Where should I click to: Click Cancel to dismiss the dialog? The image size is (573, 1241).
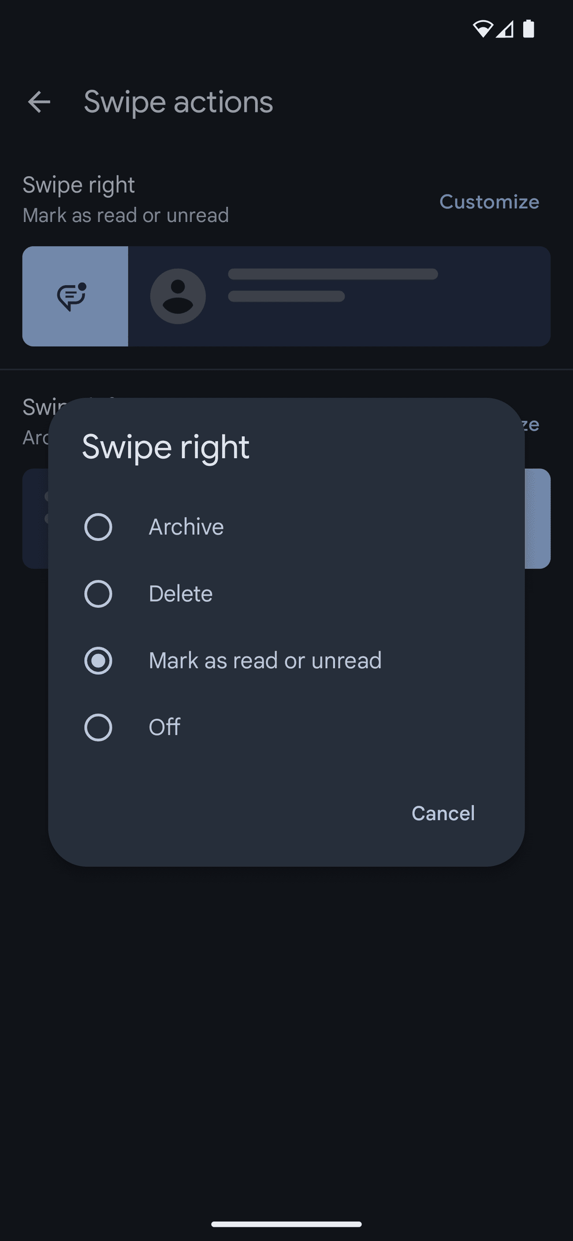[x=443, y=813]
